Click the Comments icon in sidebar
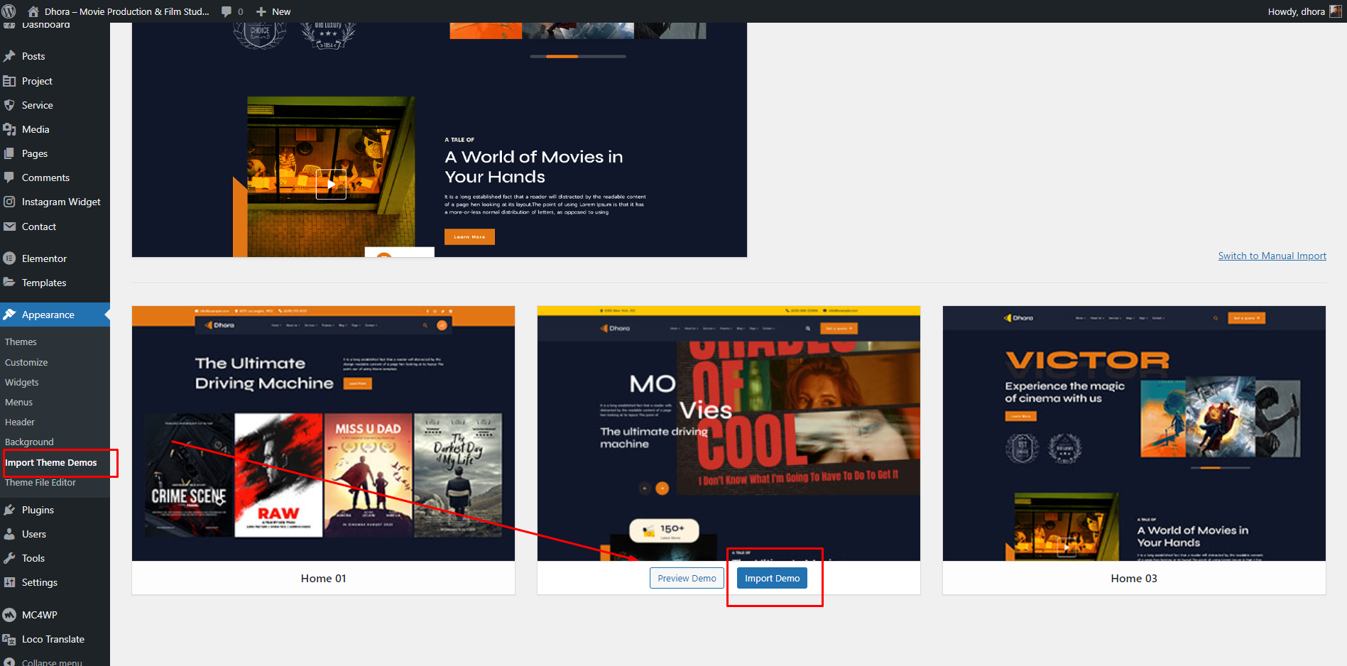This screenshot has height=666, width=1347. (9, 178)
